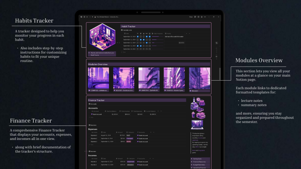Open the QWER7845 - Symbolic AI module card

tap(149, 79)
